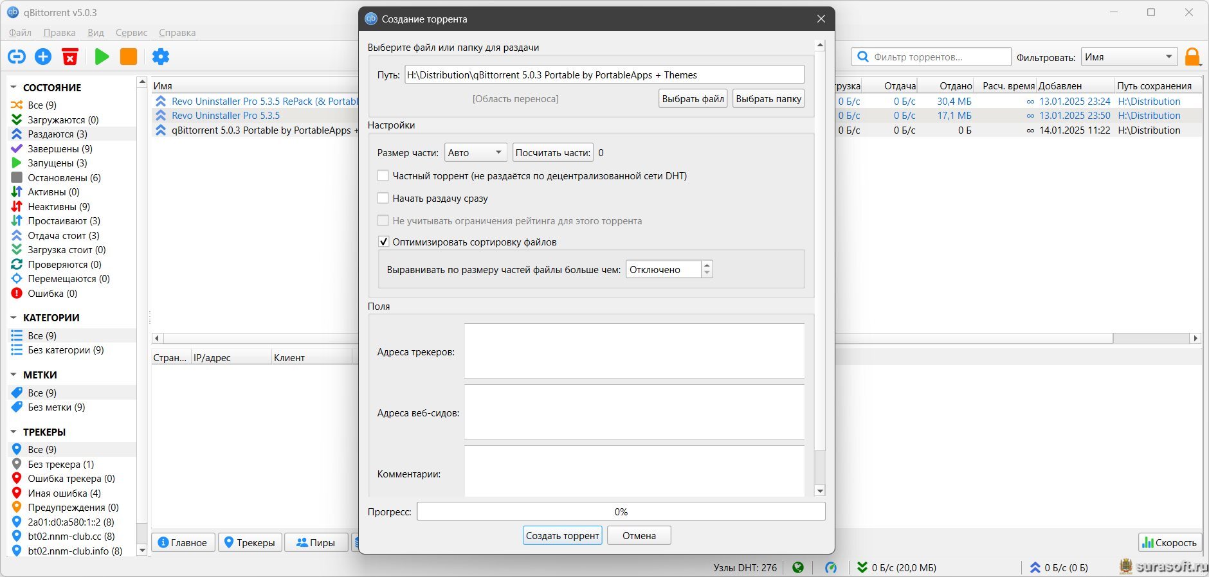Screen dimensions: 1209x577
Task: Open the Сервис menu
Action: (131, 33)
